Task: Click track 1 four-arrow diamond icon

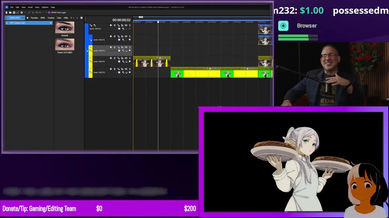Action: point(111,25)
